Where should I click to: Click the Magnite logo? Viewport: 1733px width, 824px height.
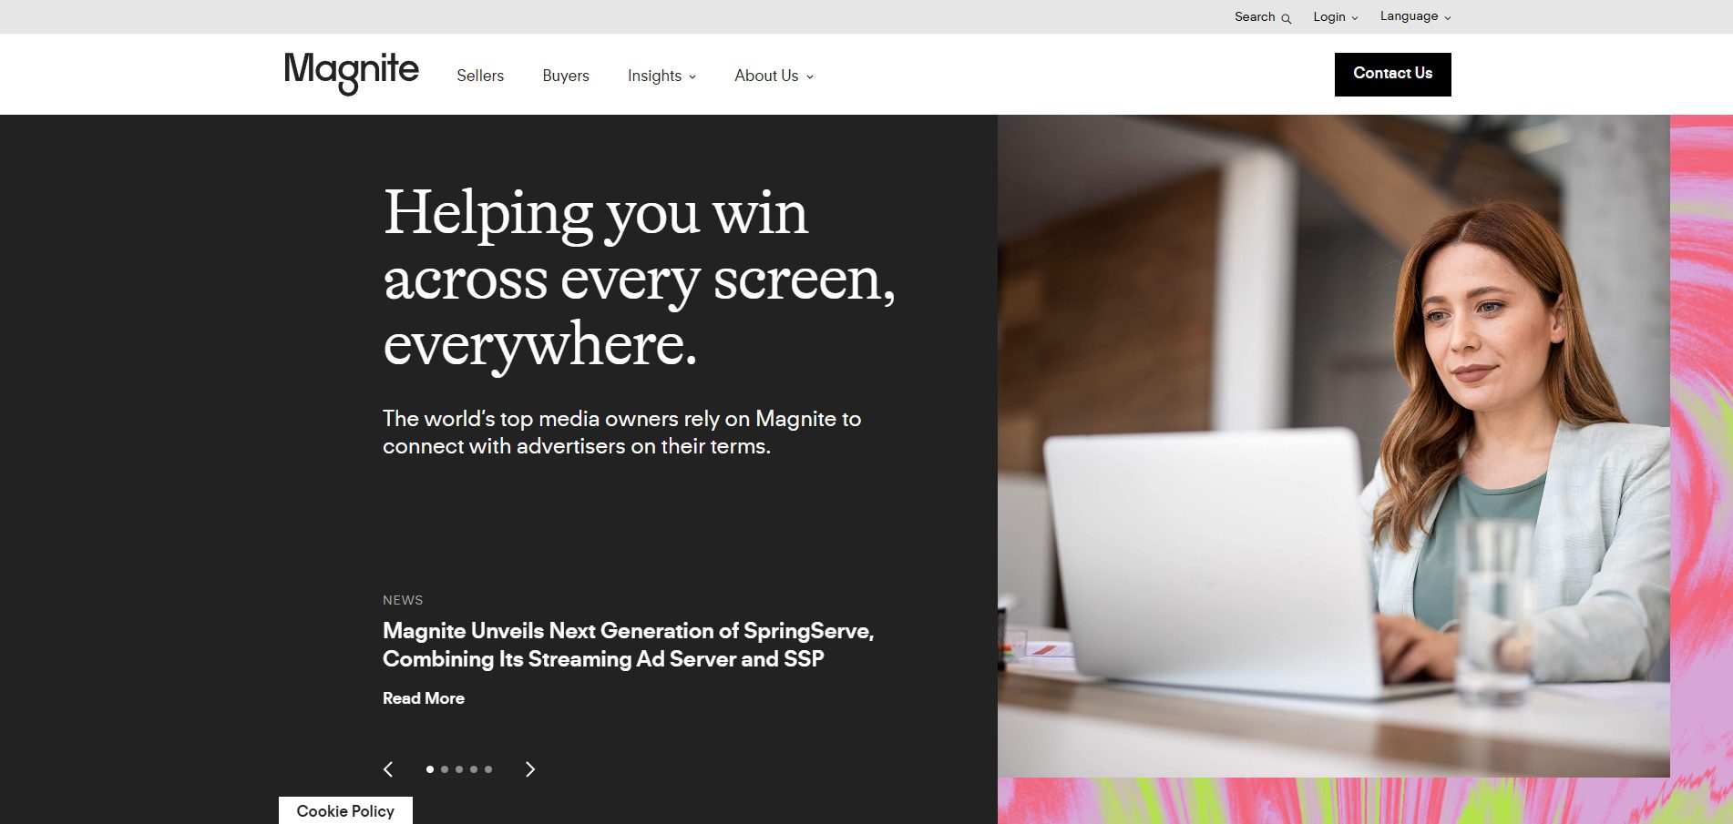point(351,73)
